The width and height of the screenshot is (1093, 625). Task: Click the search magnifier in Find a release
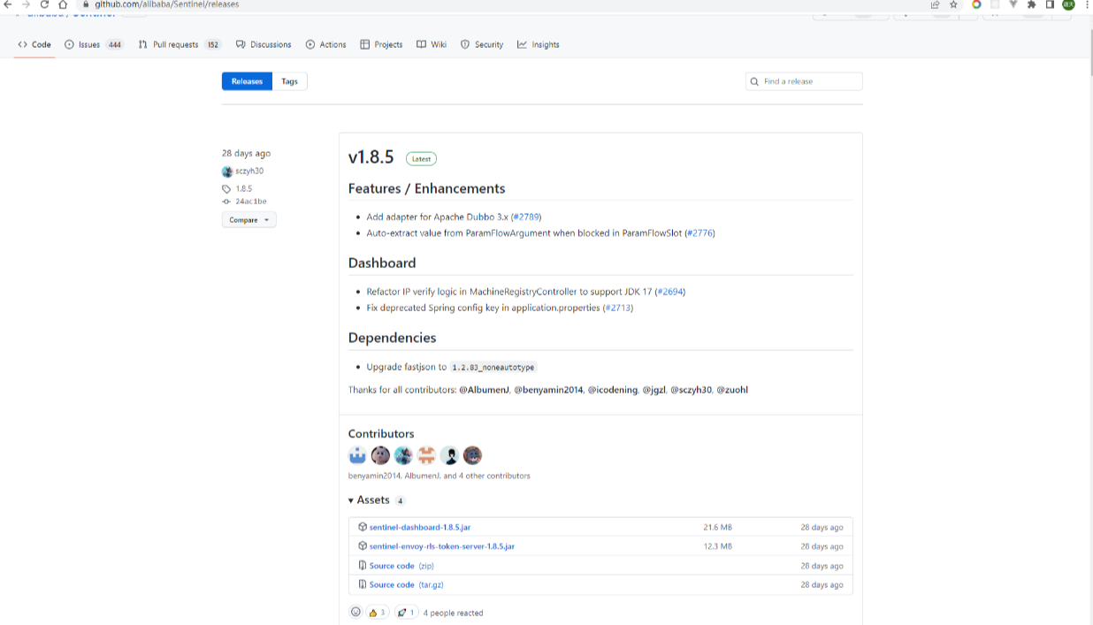tap(754, 81)
